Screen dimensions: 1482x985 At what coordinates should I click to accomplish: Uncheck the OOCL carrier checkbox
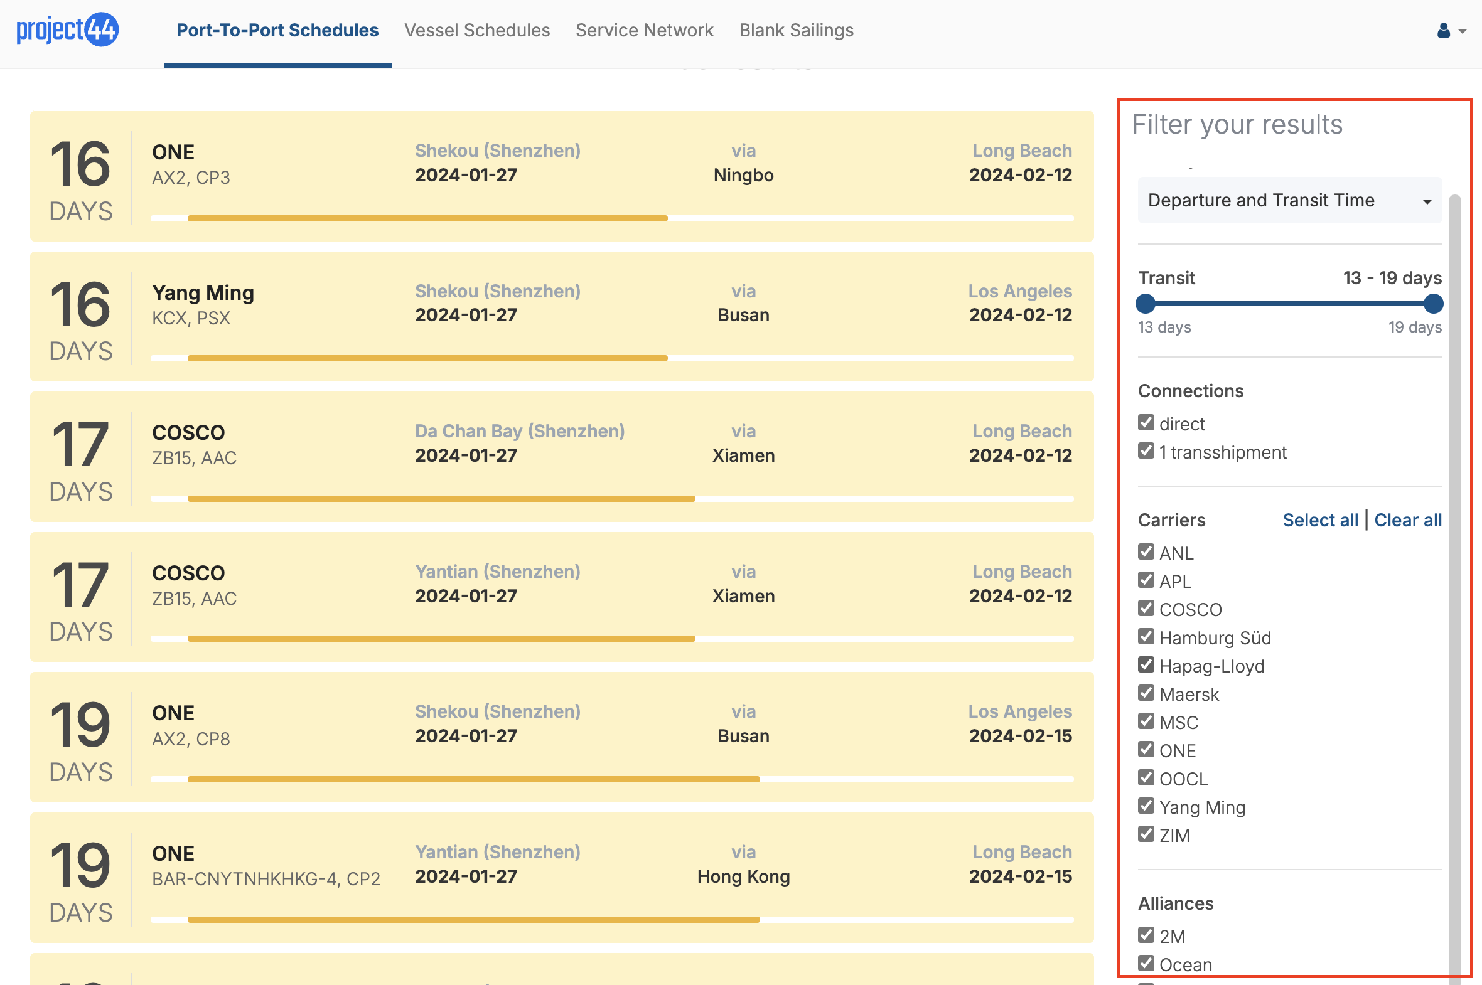tap(1146, 779)
